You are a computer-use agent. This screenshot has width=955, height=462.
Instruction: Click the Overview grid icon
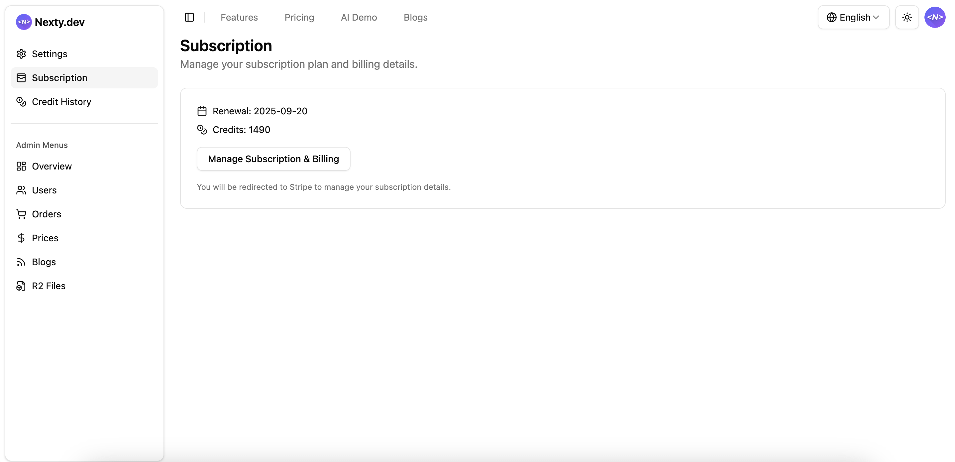point(21,166)
